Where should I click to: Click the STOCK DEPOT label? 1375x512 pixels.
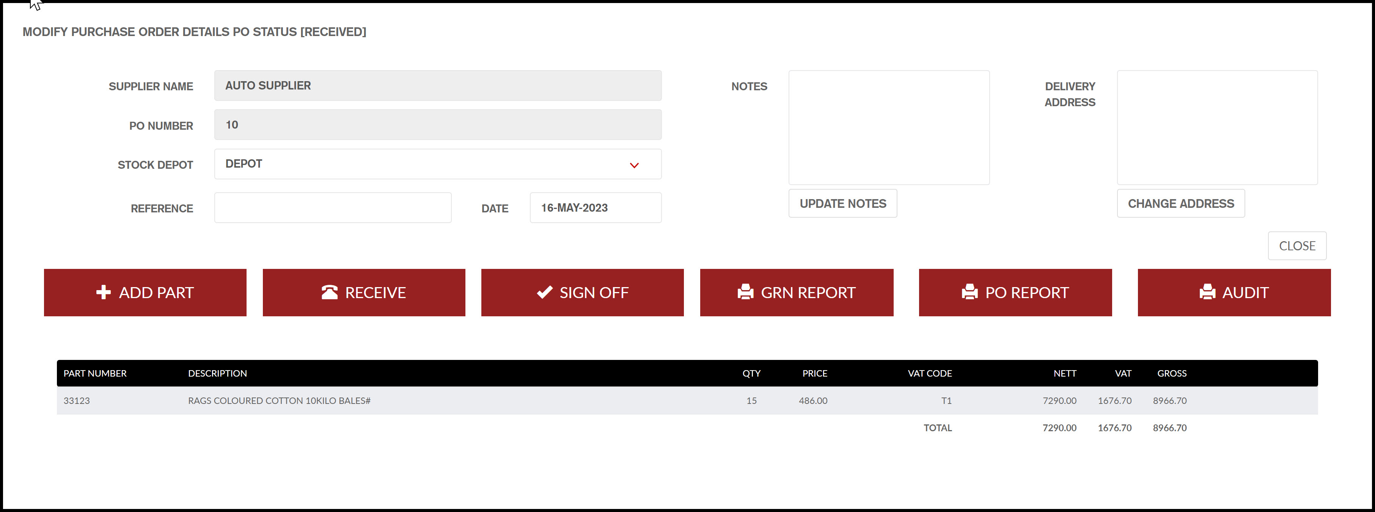(156, 165)
